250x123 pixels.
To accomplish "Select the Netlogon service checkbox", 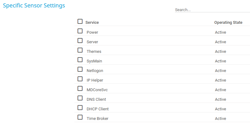I will 80,69.
